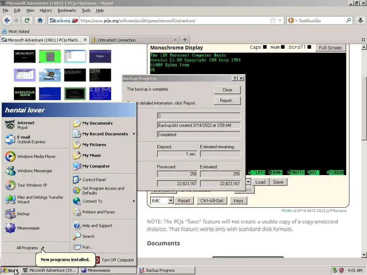Open the Bookmarks menu
The height and width of the screenshot is (275, 367).
pyautogui.click(x=67, y=10)
